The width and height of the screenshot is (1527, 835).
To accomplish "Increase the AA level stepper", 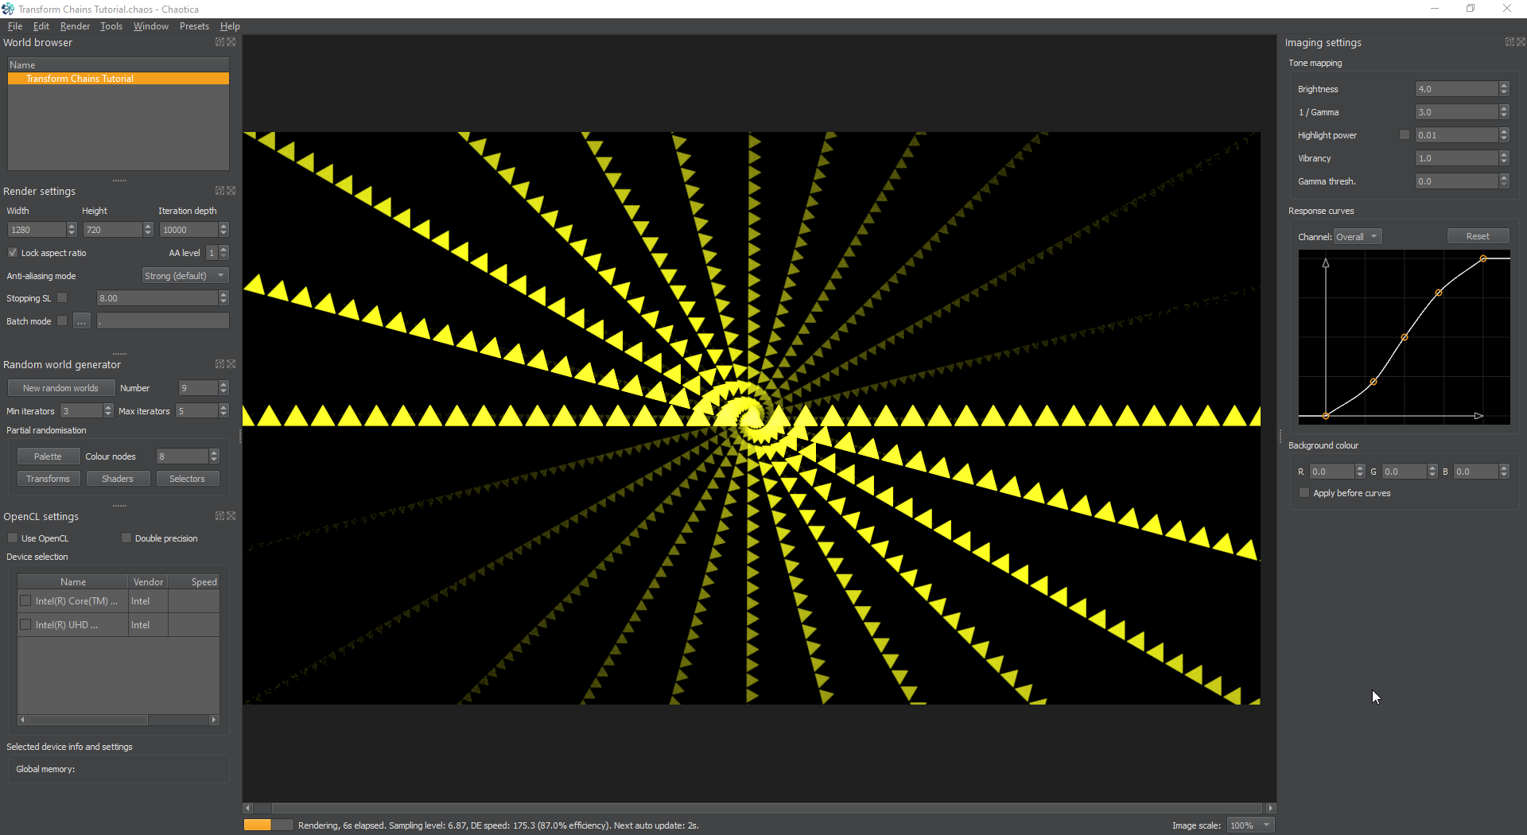I will (224, 249).
